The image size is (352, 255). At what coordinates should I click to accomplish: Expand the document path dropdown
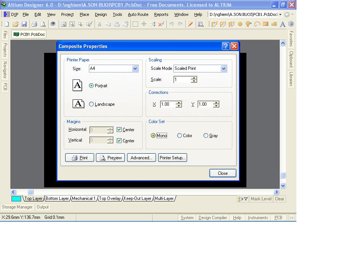click(280, 14)
